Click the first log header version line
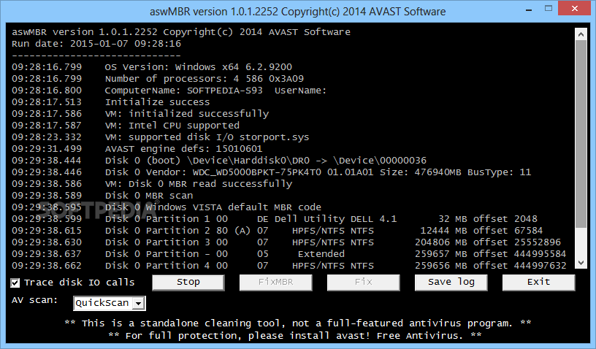 181,32
